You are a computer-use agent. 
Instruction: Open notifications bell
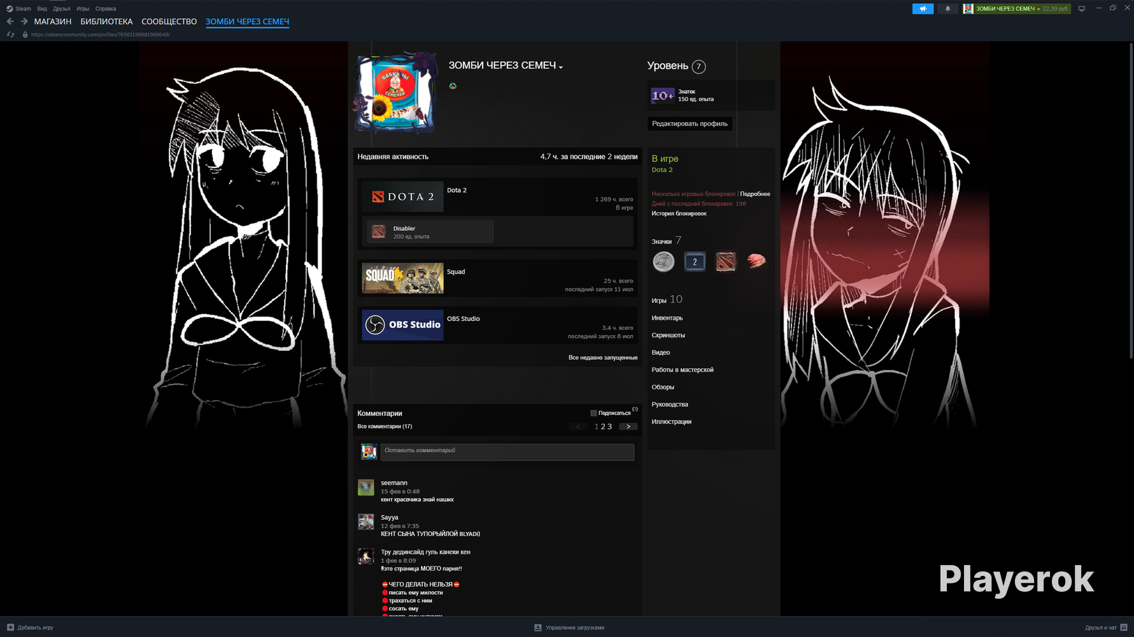(947, 9)
